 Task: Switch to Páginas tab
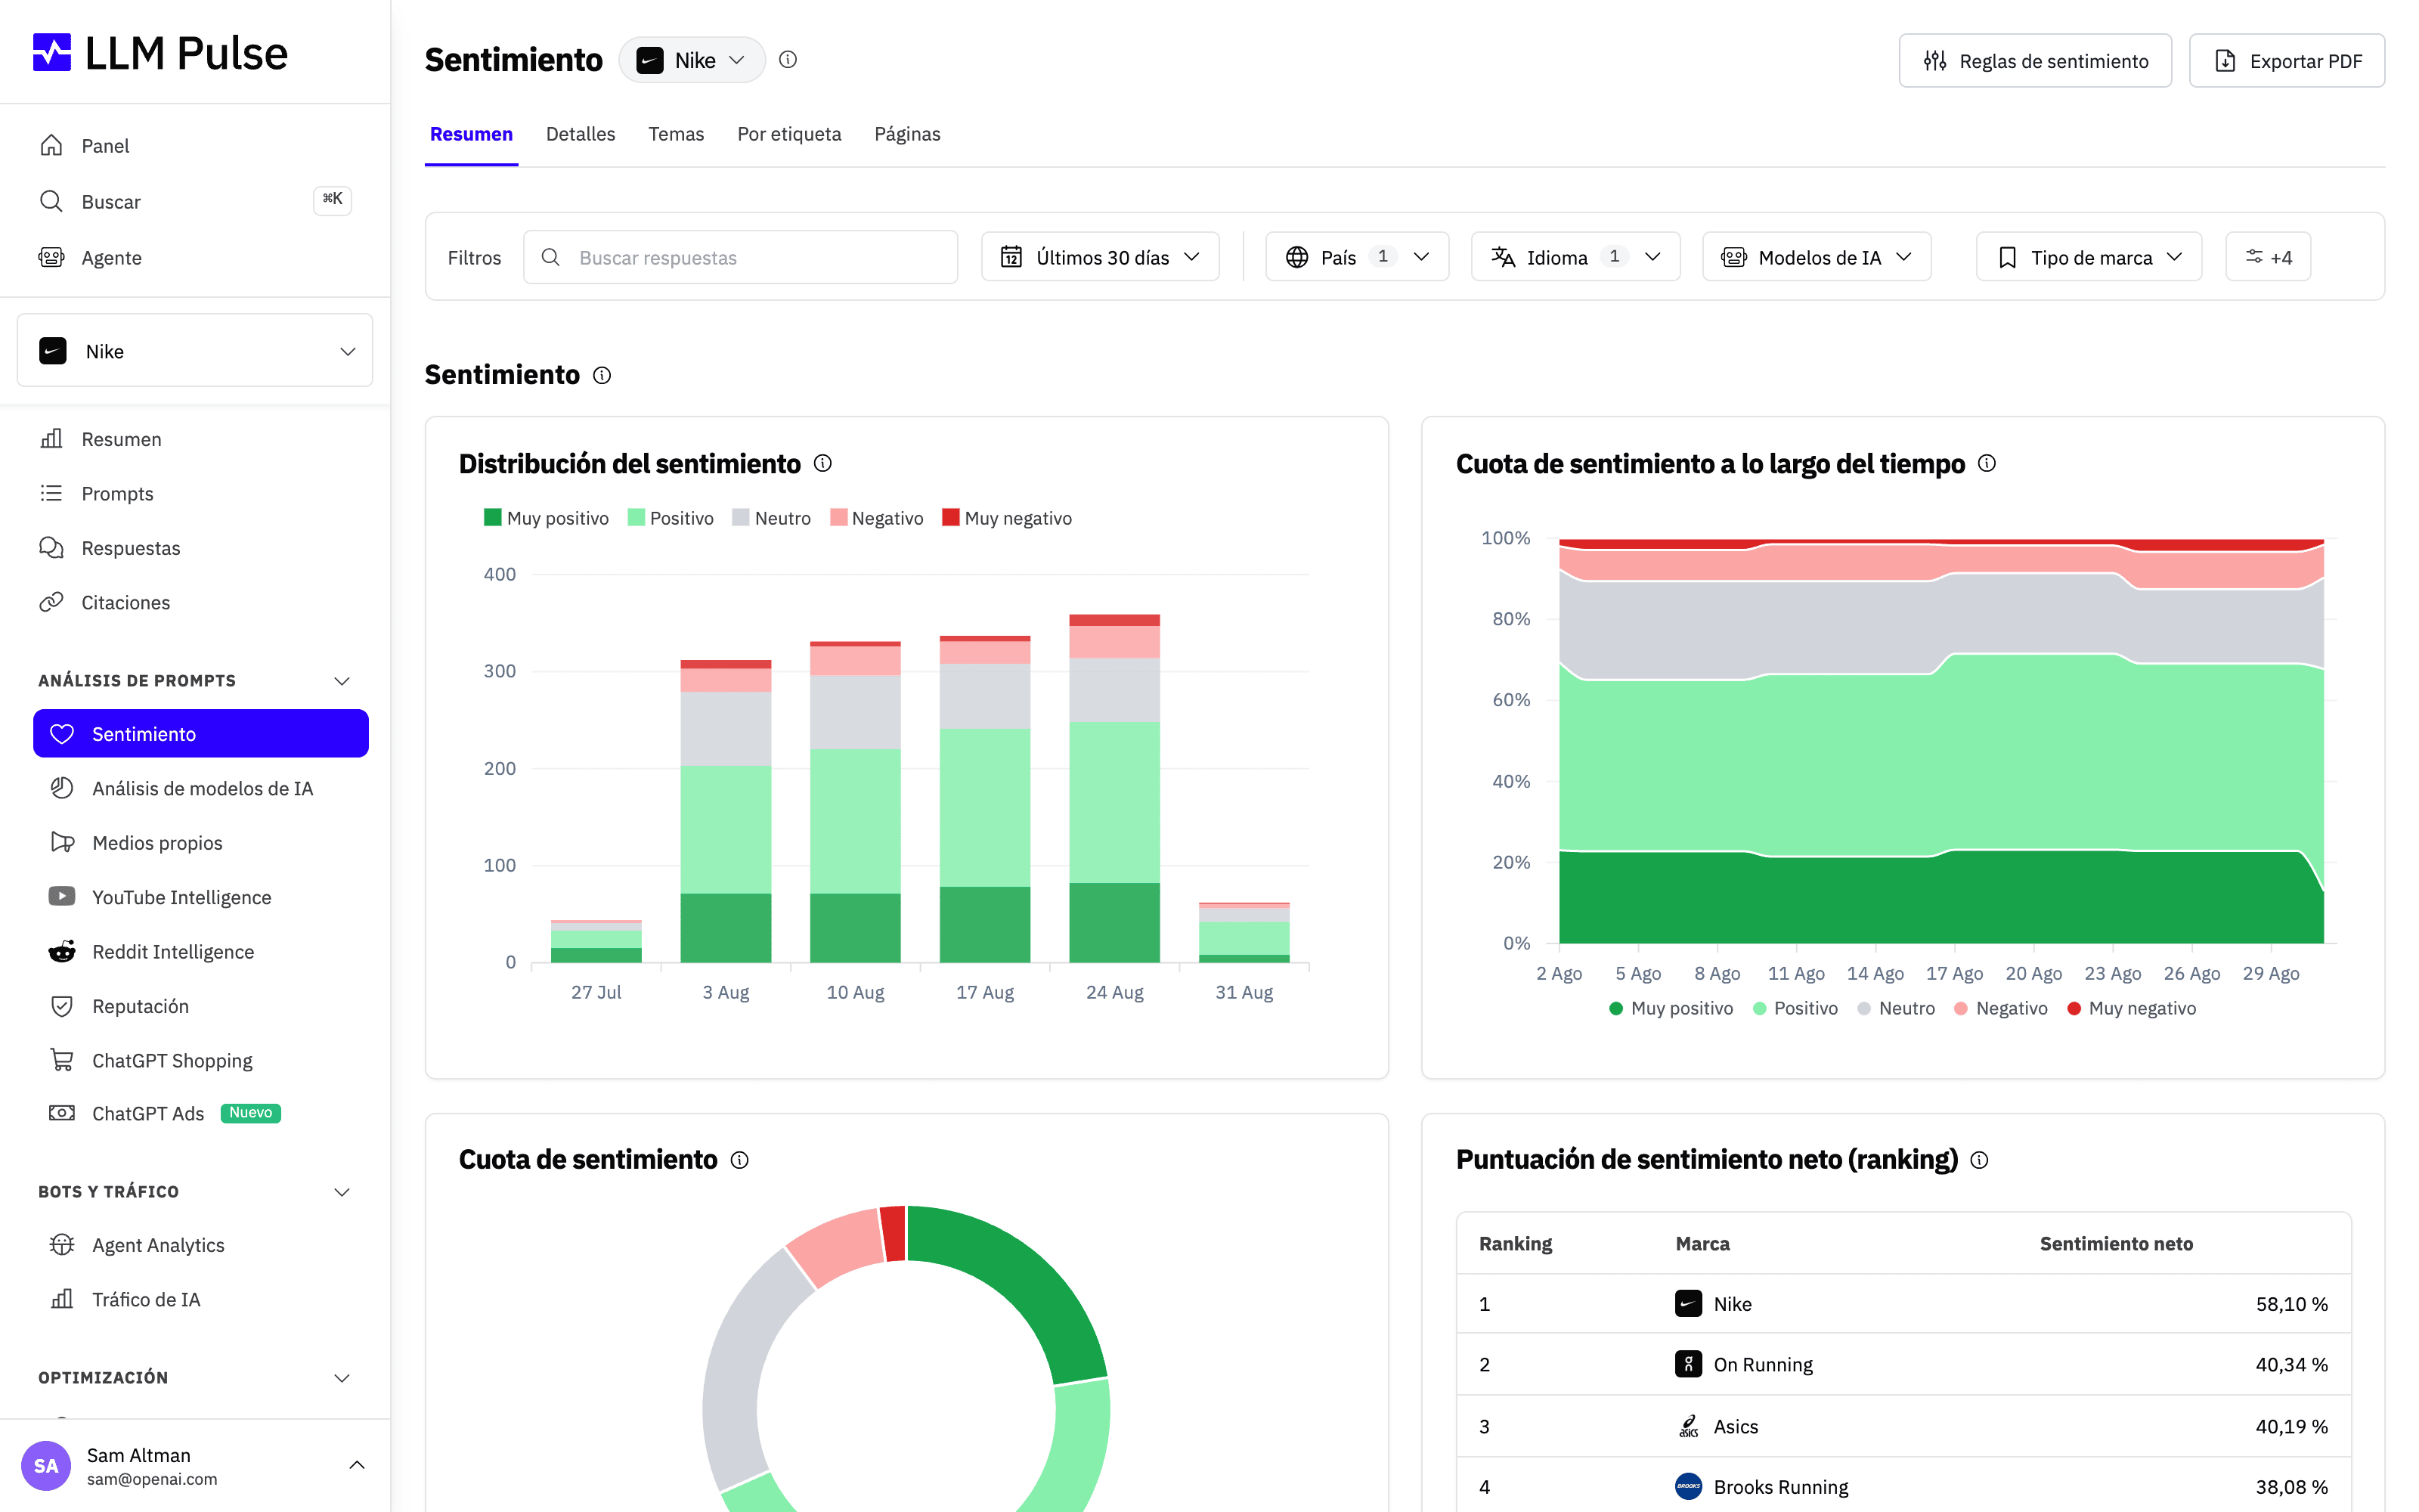coord(906,134)
